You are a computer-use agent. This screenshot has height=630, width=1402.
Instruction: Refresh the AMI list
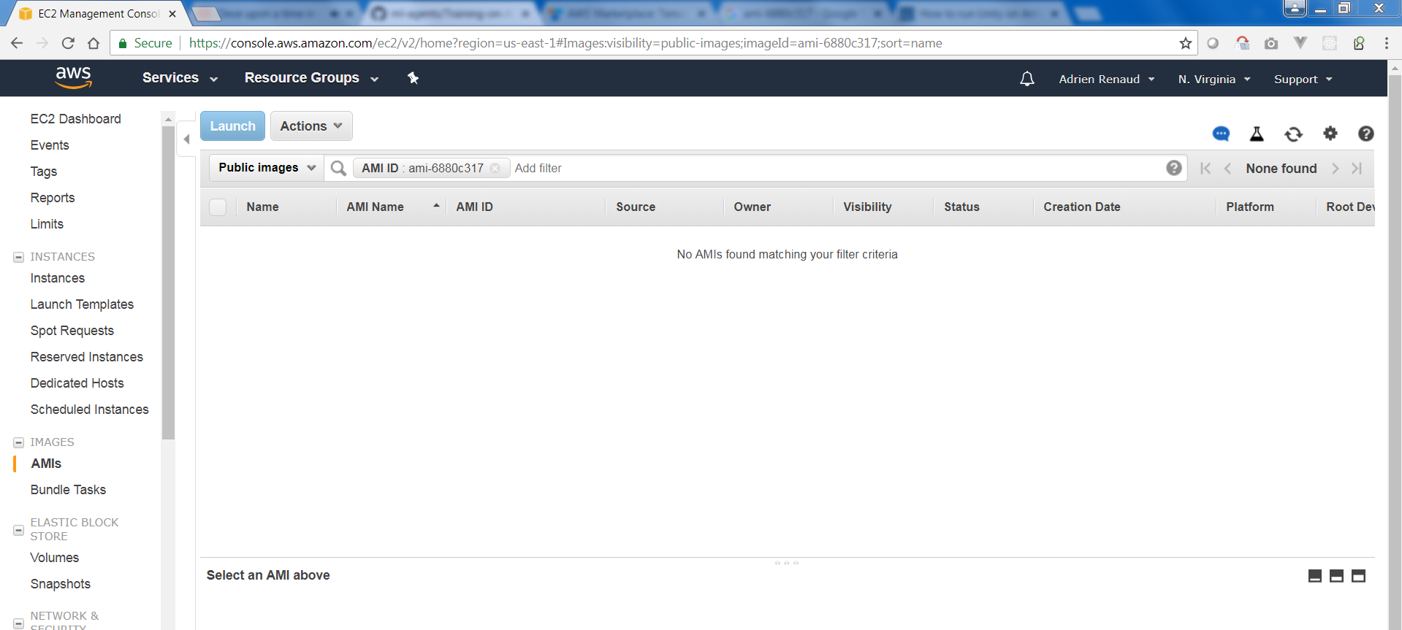[x=1293, y=134]
